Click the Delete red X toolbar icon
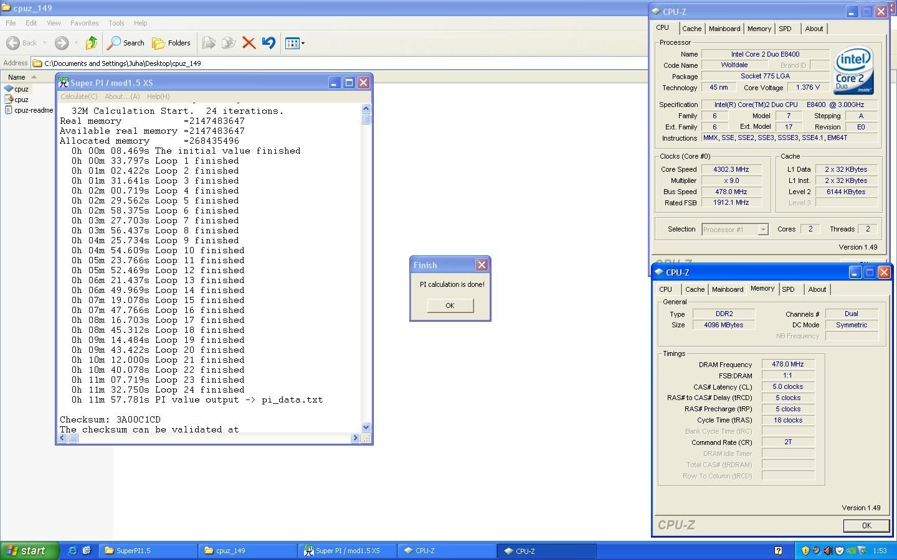 249,43
